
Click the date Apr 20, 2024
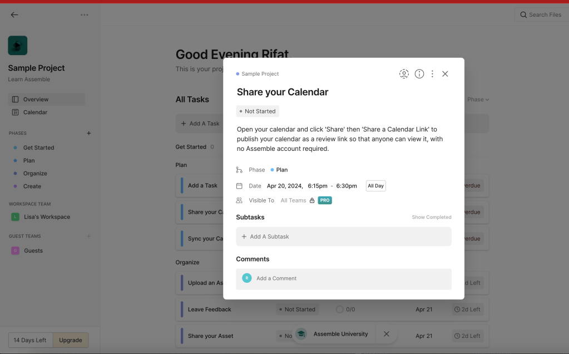tap(285, 186)
